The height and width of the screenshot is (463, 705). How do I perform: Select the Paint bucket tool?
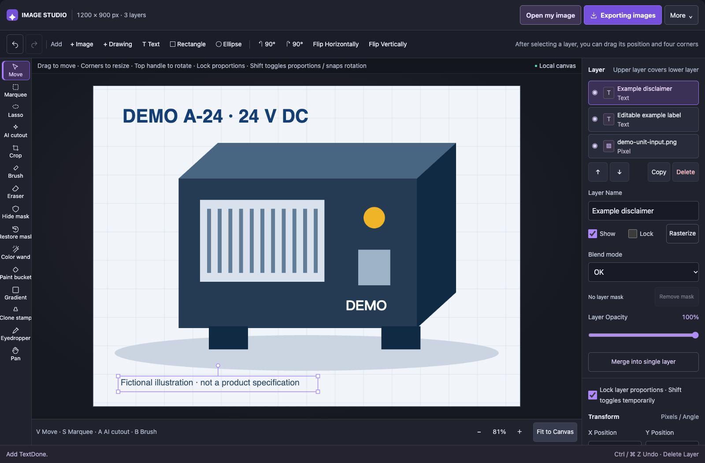coord(16,273)
